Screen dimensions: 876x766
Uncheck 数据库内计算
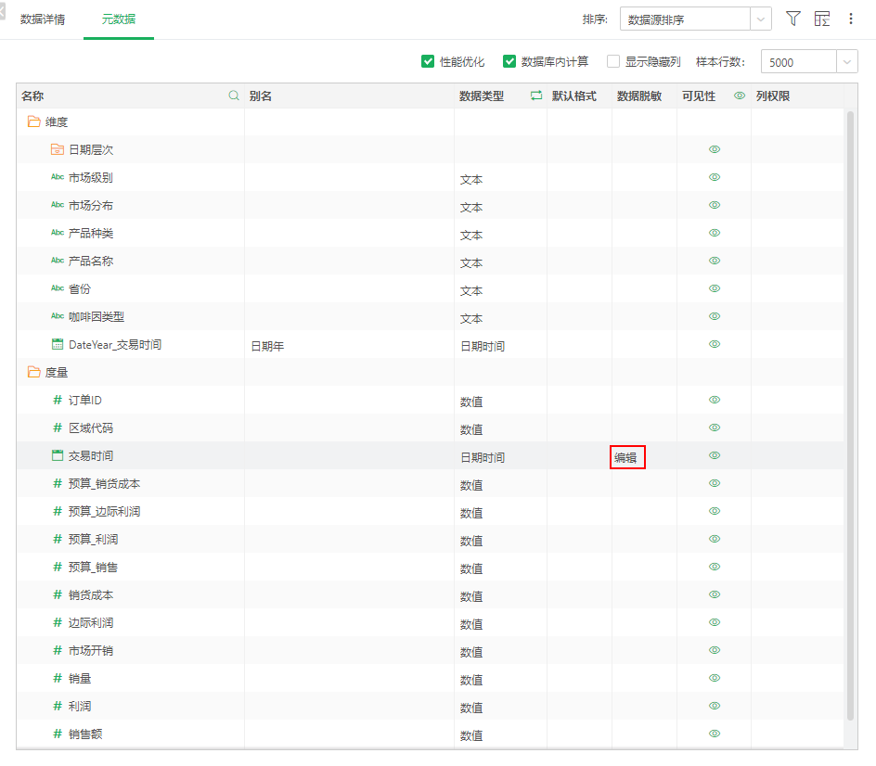(x=509, y=61)
